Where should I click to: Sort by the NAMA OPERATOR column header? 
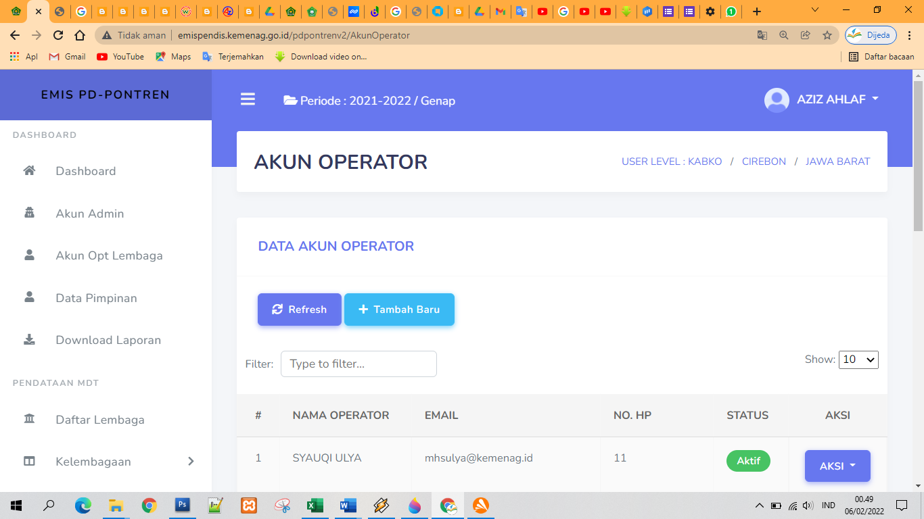(341, 415)
